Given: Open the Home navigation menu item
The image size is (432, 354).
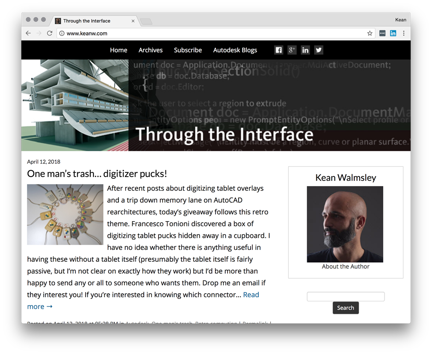Looking at the screenshot, I should click(118, 50).
